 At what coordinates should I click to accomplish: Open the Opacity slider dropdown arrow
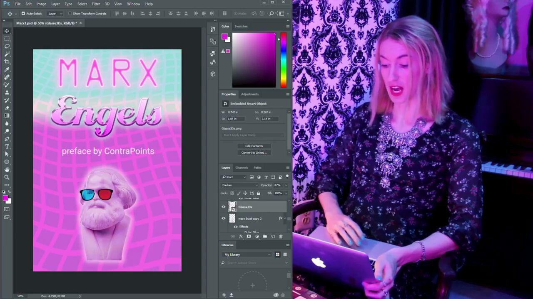(x=286, y=185)
